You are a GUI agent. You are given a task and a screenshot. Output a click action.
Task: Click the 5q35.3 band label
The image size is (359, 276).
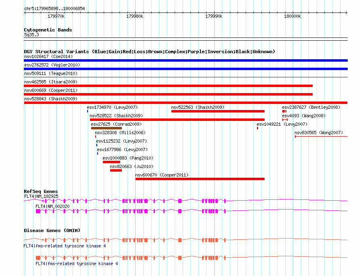click(x=31, y=35)
